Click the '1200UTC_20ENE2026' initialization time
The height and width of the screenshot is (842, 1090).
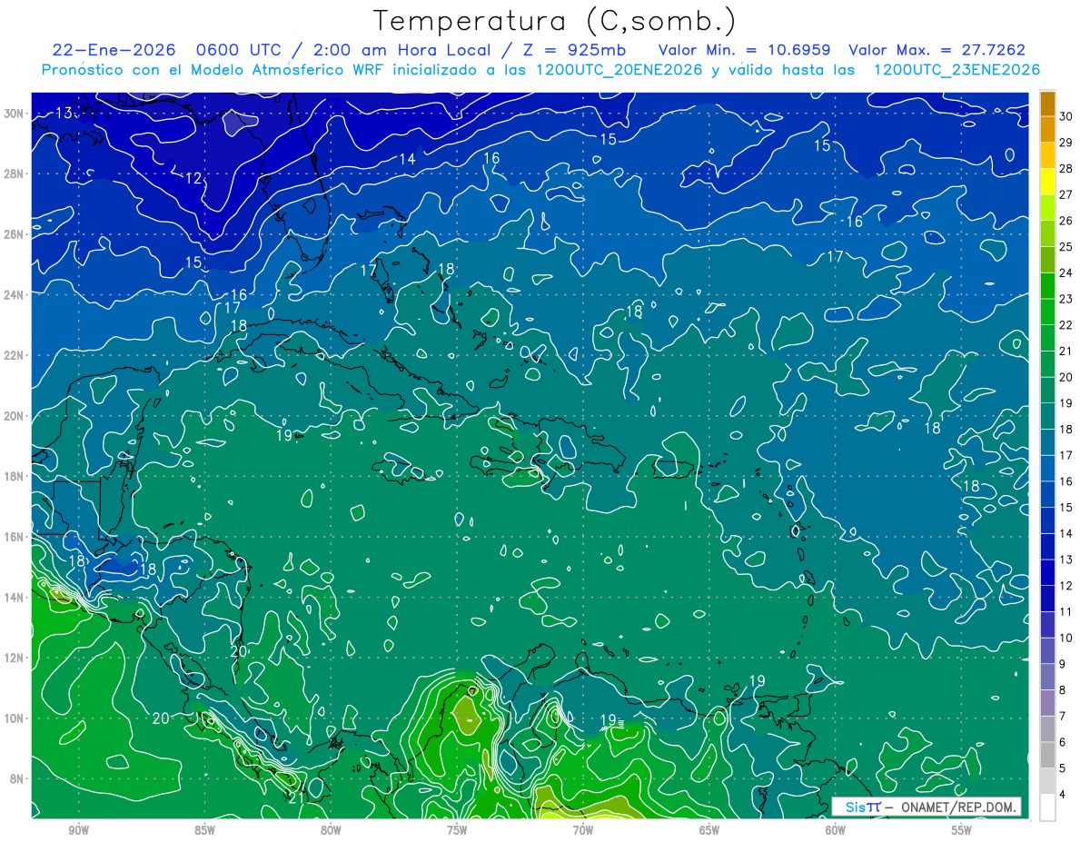pos(619,70)
